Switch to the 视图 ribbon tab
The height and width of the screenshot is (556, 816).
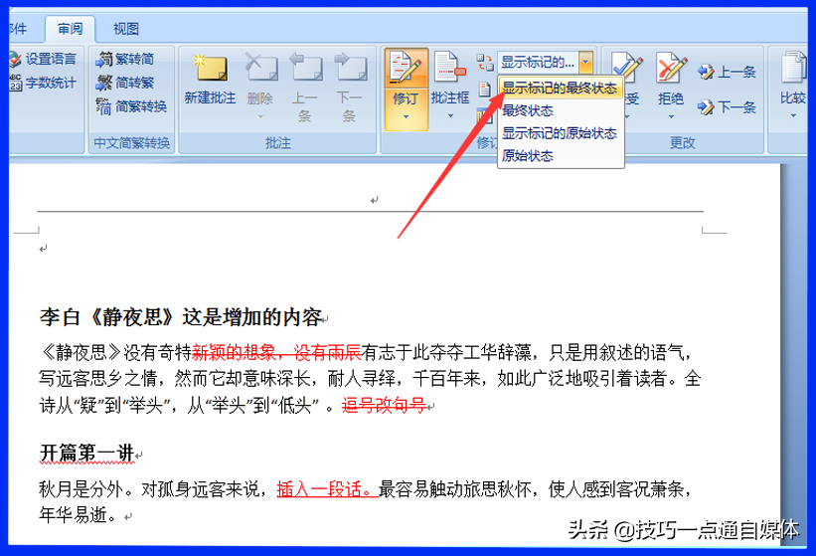click(x=126, y=29)
